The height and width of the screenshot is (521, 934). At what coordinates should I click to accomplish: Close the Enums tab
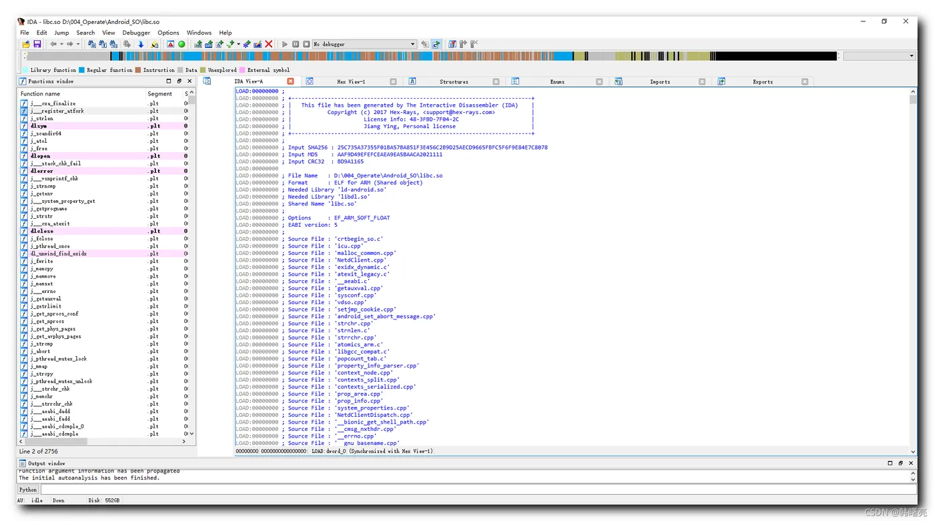599,81
